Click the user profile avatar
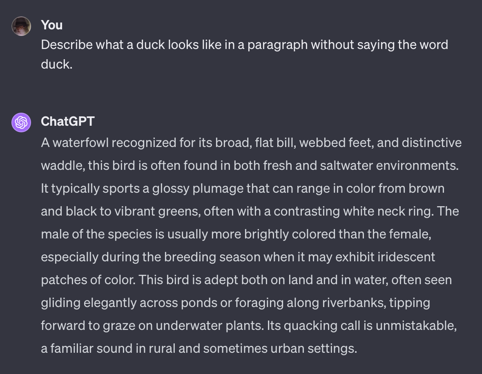 pyautogui.click(x=21, y=26)
